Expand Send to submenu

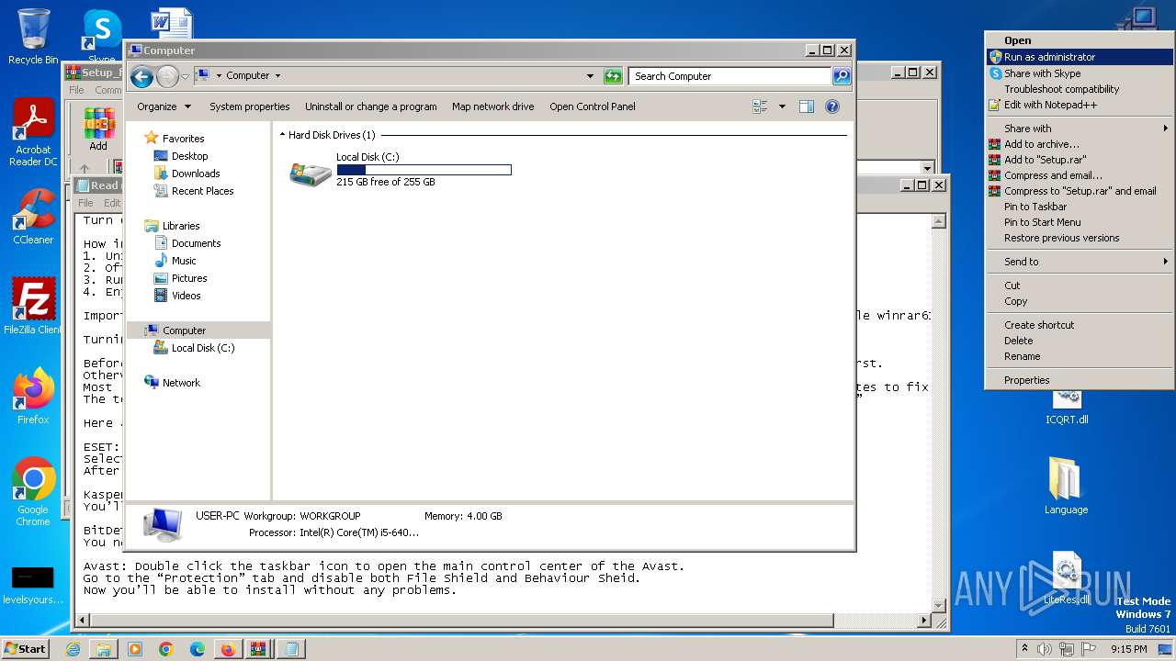click(x=1079, y=262)
